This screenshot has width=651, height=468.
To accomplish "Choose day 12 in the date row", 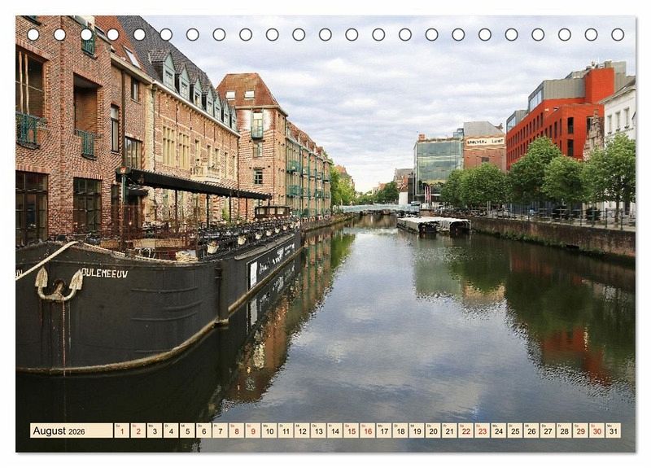I will (302, 431).
